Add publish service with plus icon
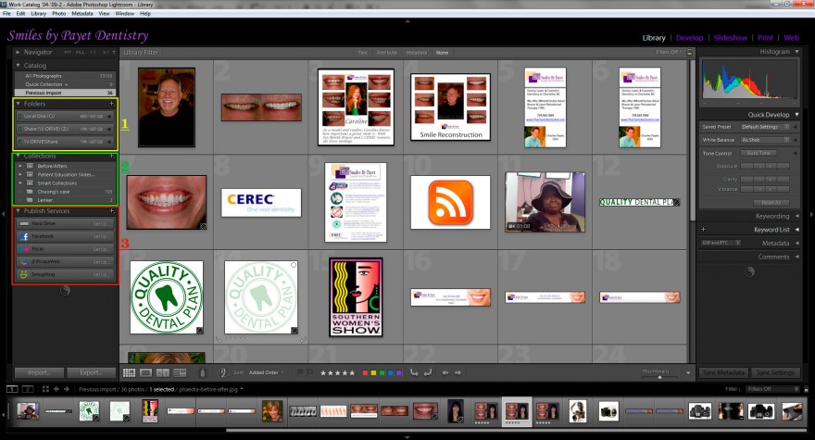The image size is (815, 440). [111, 210]
